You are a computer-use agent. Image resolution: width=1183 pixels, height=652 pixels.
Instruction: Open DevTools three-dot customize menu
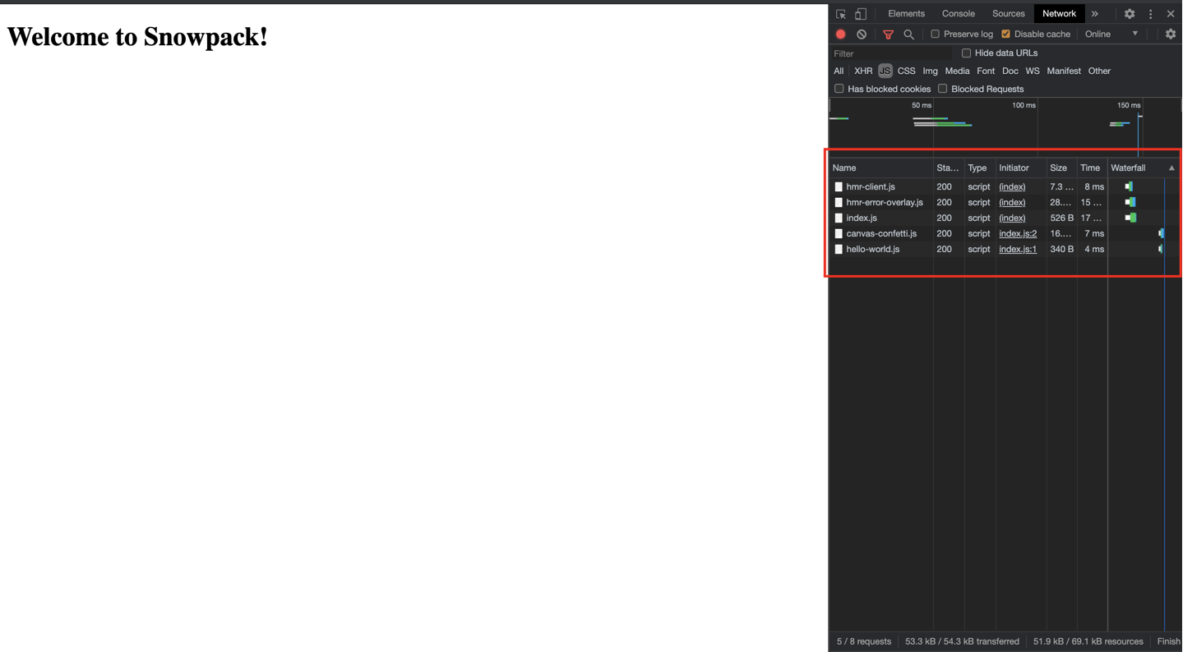point(1150,14)
